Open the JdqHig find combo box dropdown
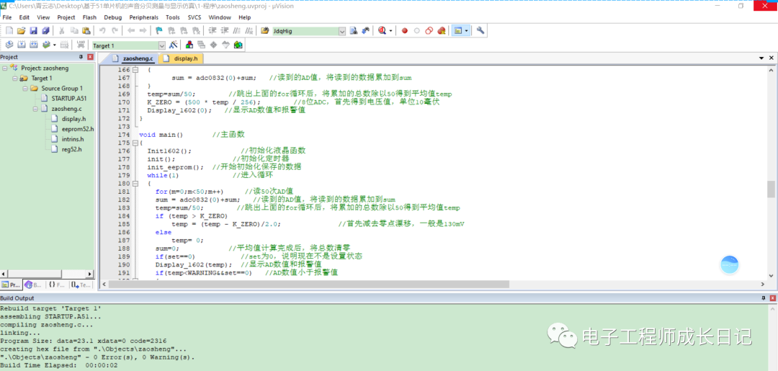The width and height of the screenshot is (778, 371). tap(342, 31)
